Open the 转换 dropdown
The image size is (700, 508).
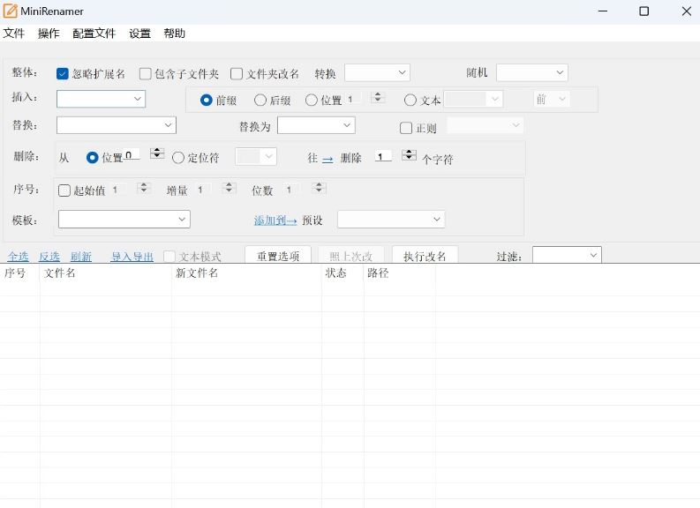(377, 72)
